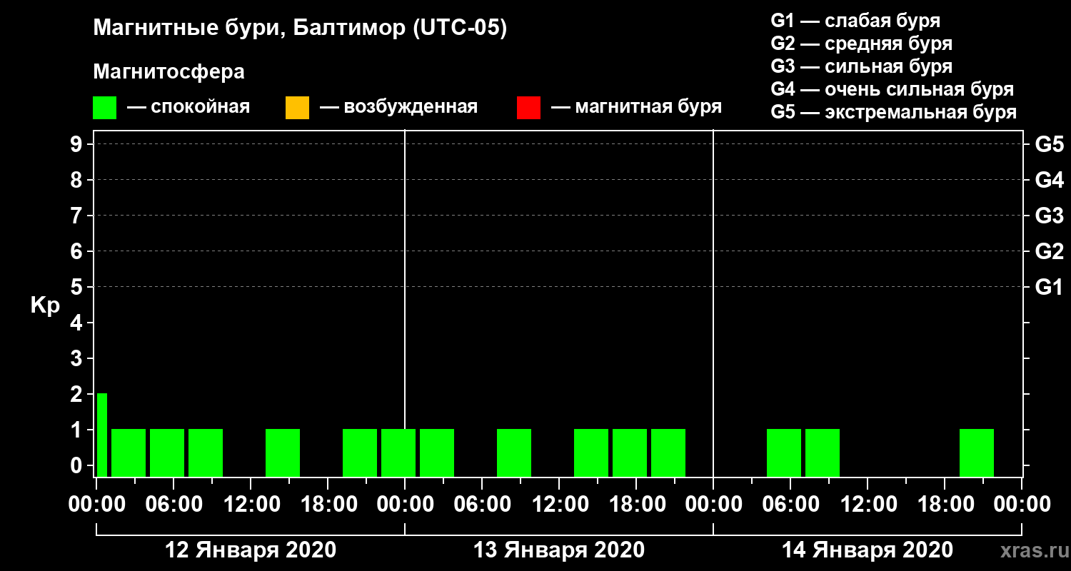Click the date label '13 Января 2020'

pos(559,550)
